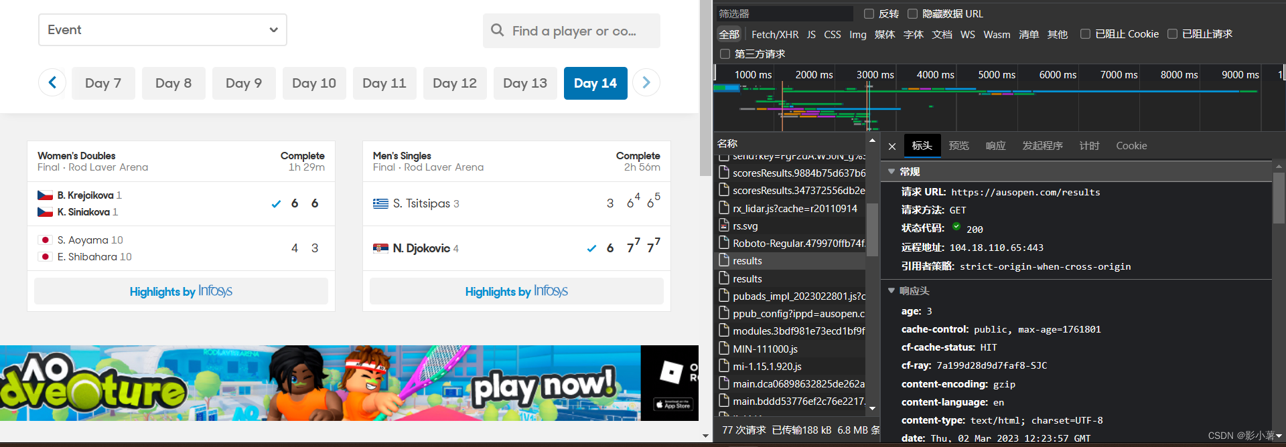
Task: Toggle the 已阻止 Cookie checkbox
Action: pos(1085,34)
